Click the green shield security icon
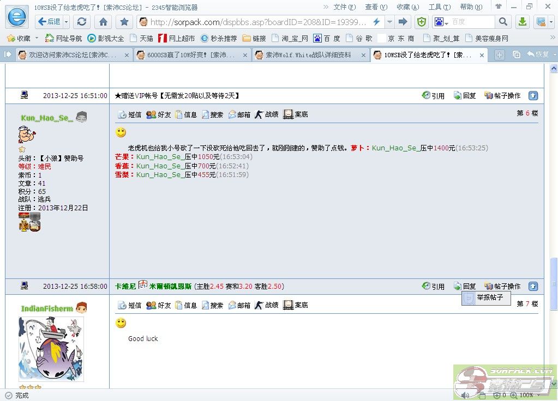Viewport: 558px width, 401px height. point(422,22)
